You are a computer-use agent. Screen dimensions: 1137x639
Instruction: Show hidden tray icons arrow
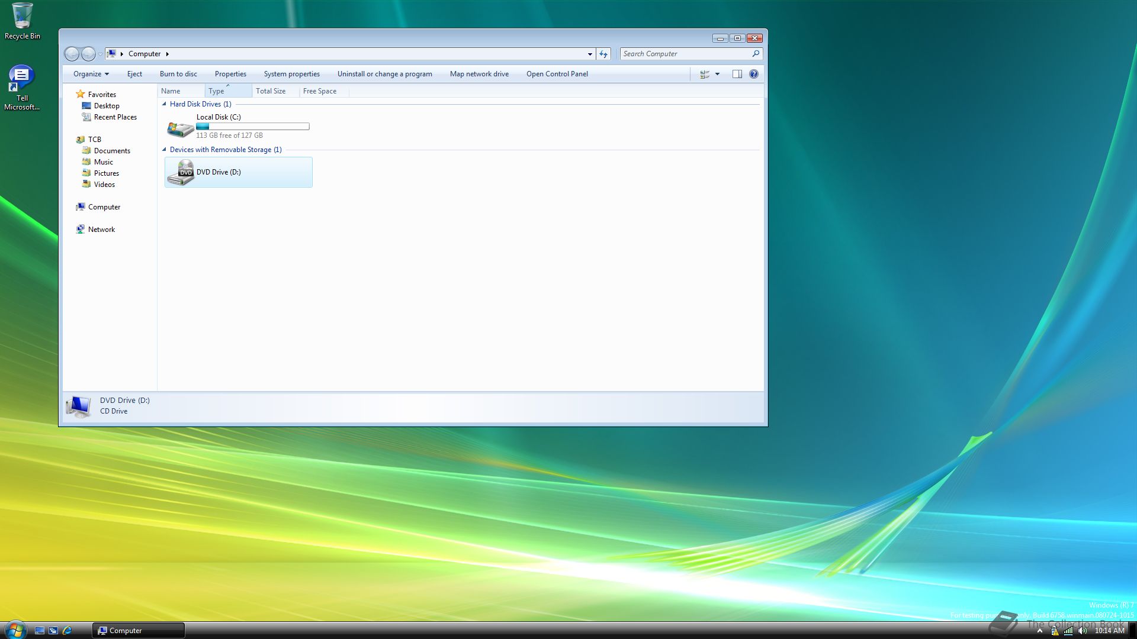pyautogui.click(x=1039, y=631)
